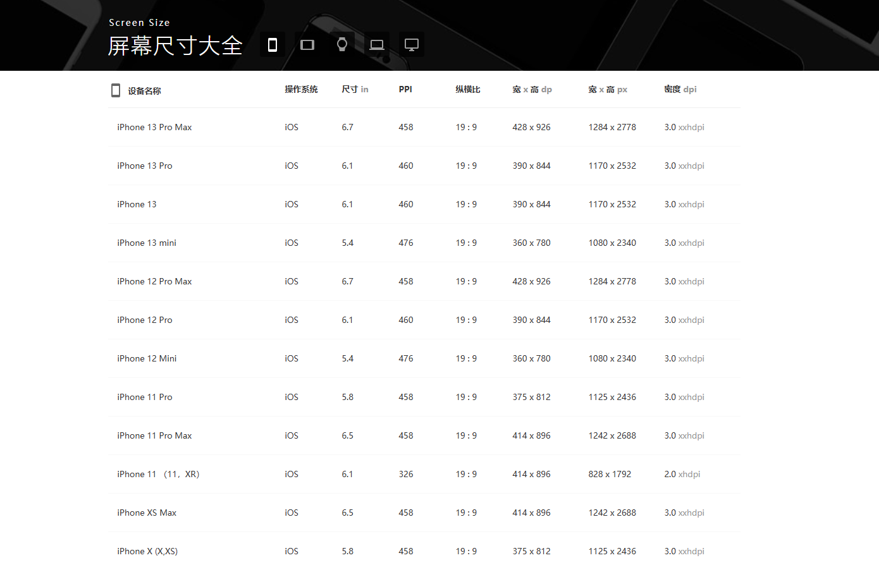Select the iPhone 12 Pro Max device name
Screen dimensions: 879x565
click(154, 281)
